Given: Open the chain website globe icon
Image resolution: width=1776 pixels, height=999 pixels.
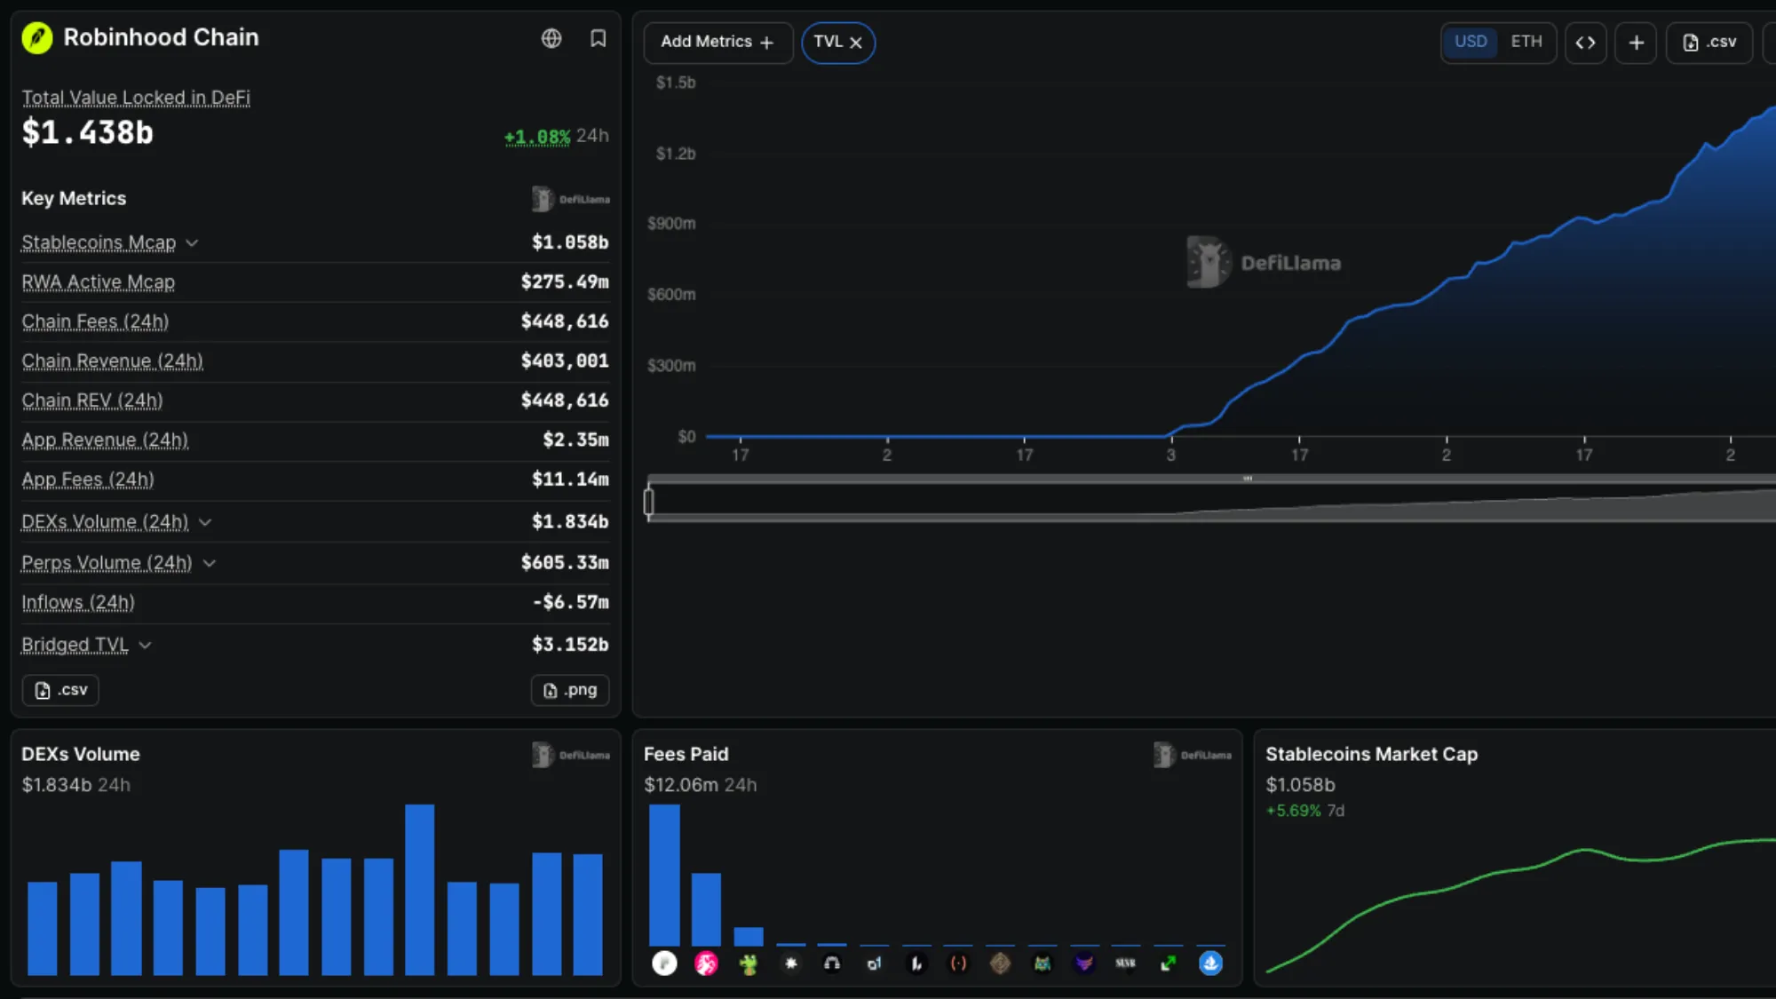Looking at the screenshot, I should click(x=551, y=38).
